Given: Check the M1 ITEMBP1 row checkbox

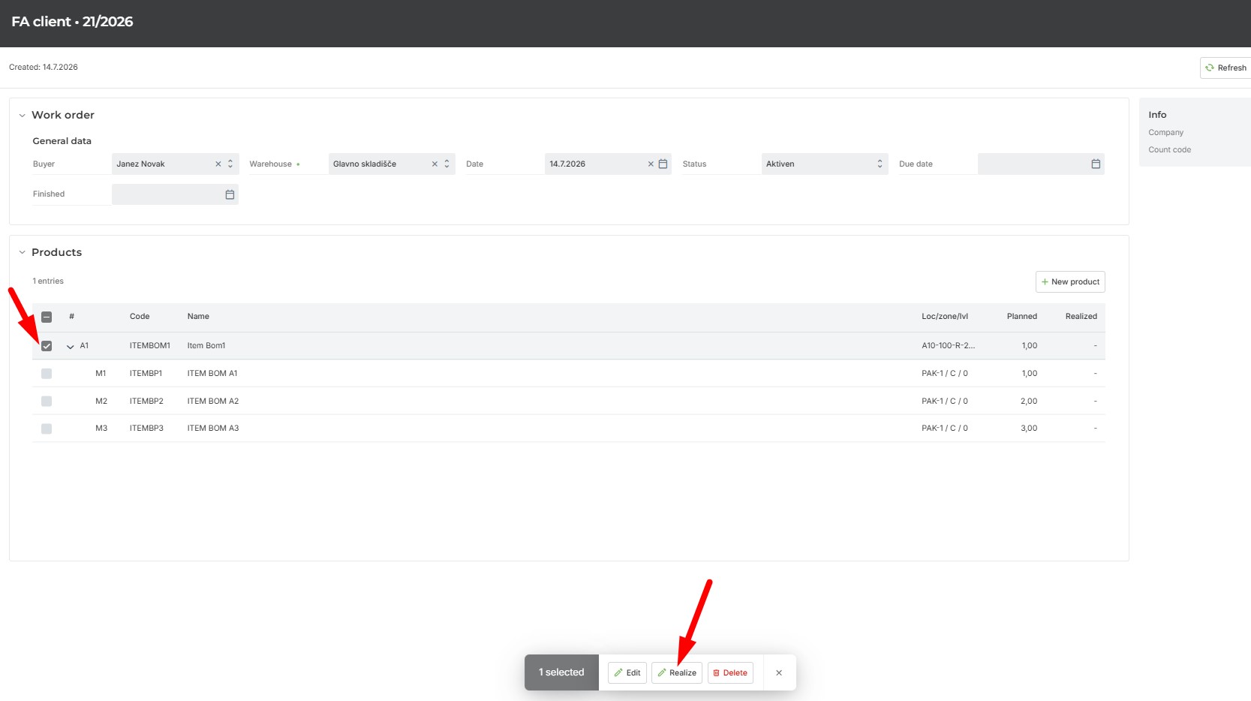Looking at the screenshot, I should click(x=47, y=374).
